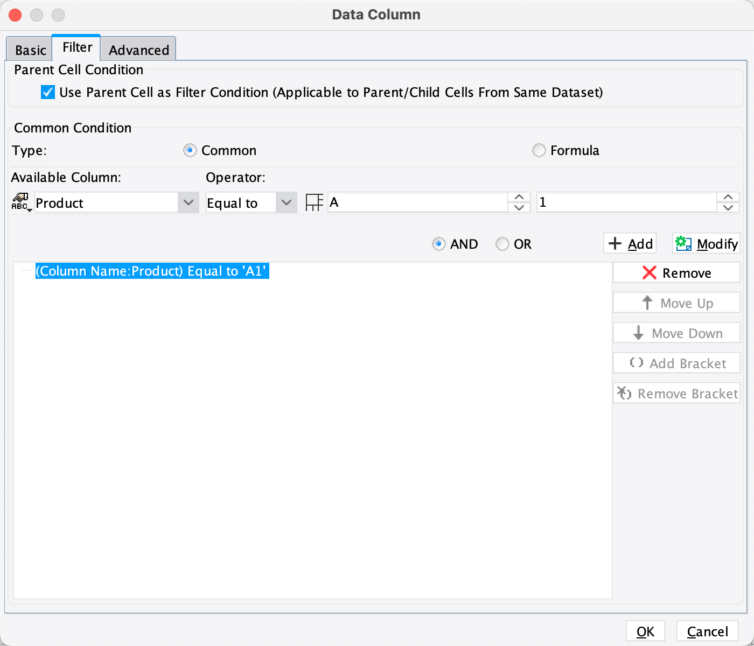Screen dimensions: 754x646
Task: Switch to the Advanced tab
Action: pos(138,50)
